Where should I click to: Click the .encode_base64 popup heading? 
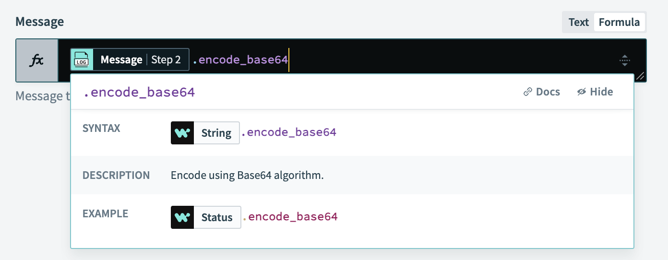click(x=140, y=93)
